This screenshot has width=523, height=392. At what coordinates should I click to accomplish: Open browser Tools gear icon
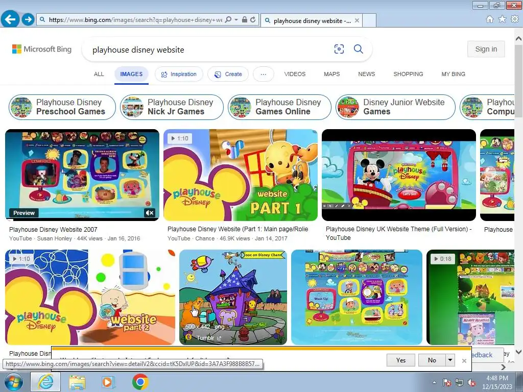pos(515,19)
